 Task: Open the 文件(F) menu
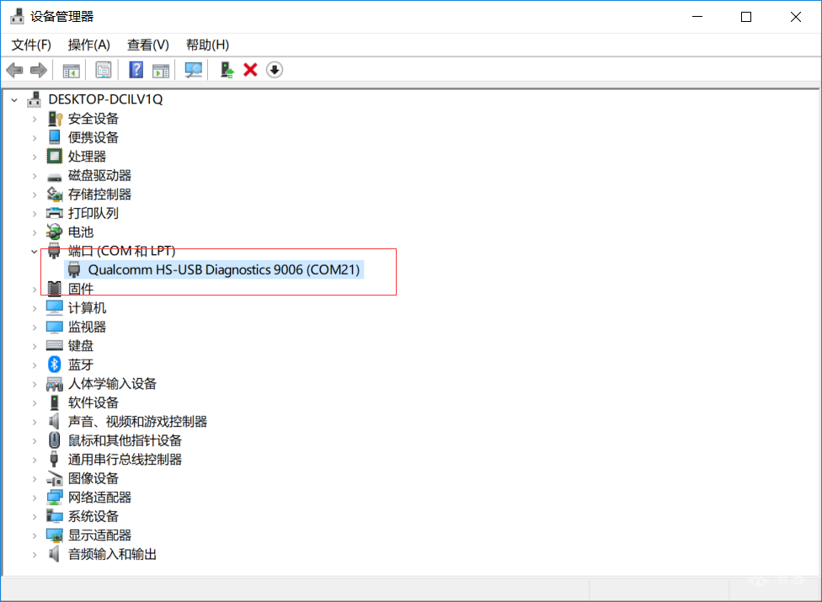(31, 45)
